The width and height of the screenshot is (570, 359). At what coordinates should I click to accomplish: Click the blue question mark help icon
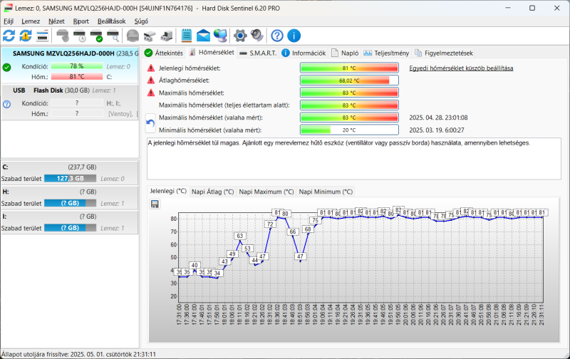tap(277, 36)
